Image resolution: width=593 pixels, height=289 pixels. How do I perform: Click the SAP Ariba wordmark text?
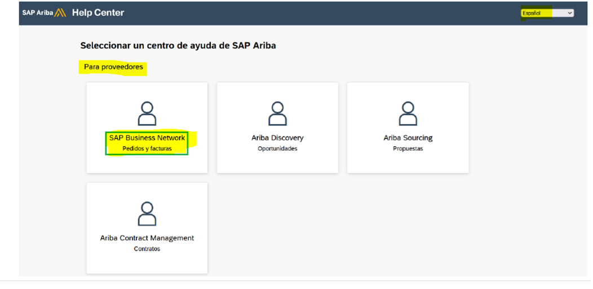pos(37,12)
